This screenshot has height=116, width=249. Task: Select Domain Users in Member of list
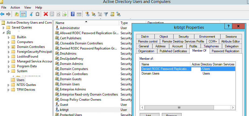click(x=151, y=73)
